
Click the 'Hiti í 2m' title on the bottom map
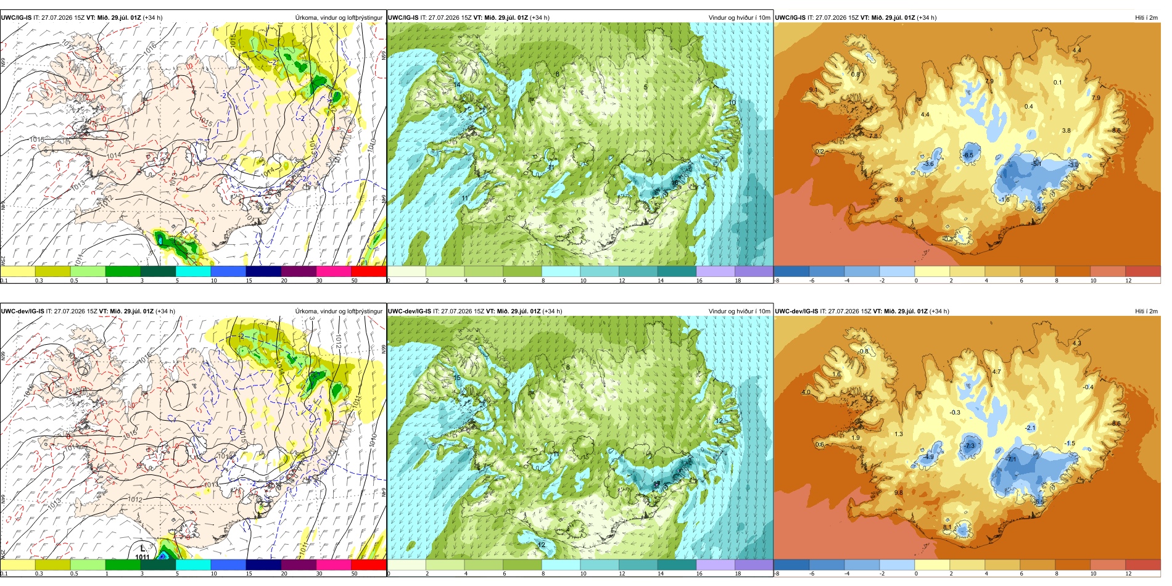(x=1146, y=312)
